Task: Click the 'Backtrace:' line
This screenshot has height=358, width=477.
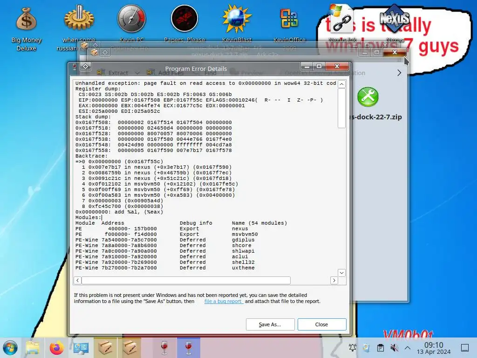Action: click(91, 156)
